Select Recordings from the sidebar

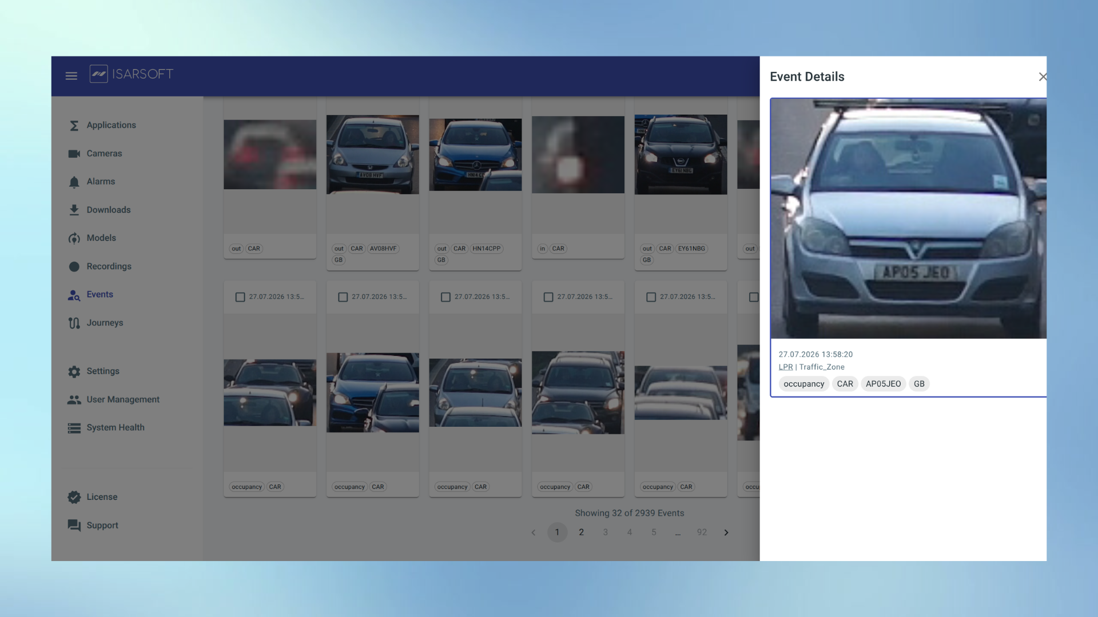point(109,266)
